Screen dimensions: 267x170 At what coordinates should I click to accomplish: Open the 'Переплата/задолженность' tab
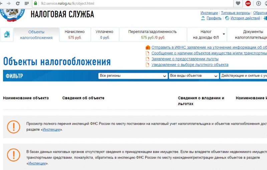point(153,35)
